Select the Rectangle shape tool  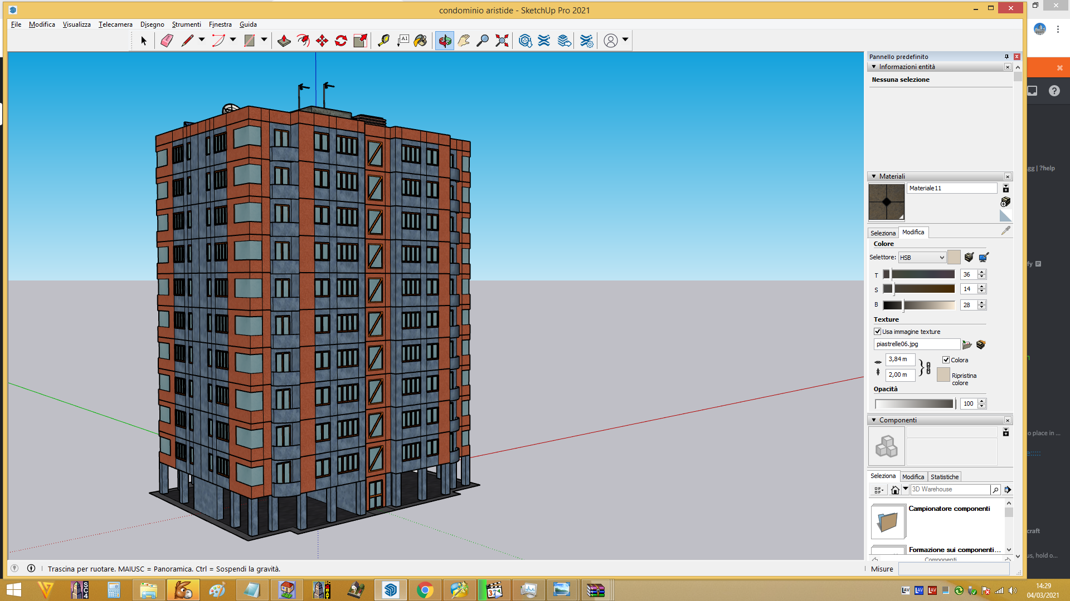[250, 41]
